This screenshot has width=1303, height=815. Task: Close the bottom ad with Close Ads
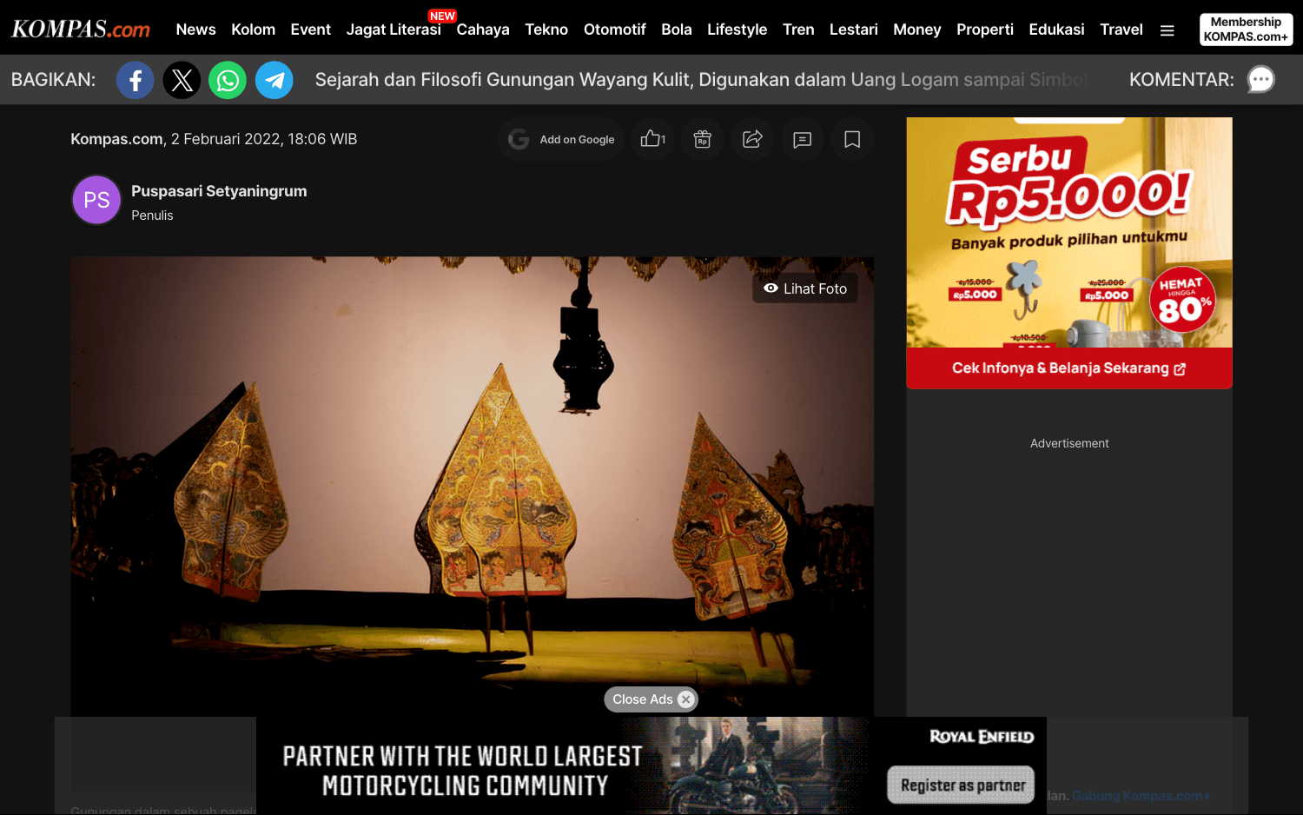coord(651,699)
